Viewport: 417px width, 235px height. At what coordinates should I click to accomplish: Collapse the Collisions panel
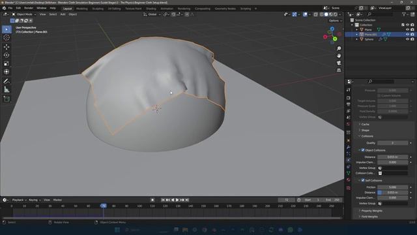click(367, 136)
